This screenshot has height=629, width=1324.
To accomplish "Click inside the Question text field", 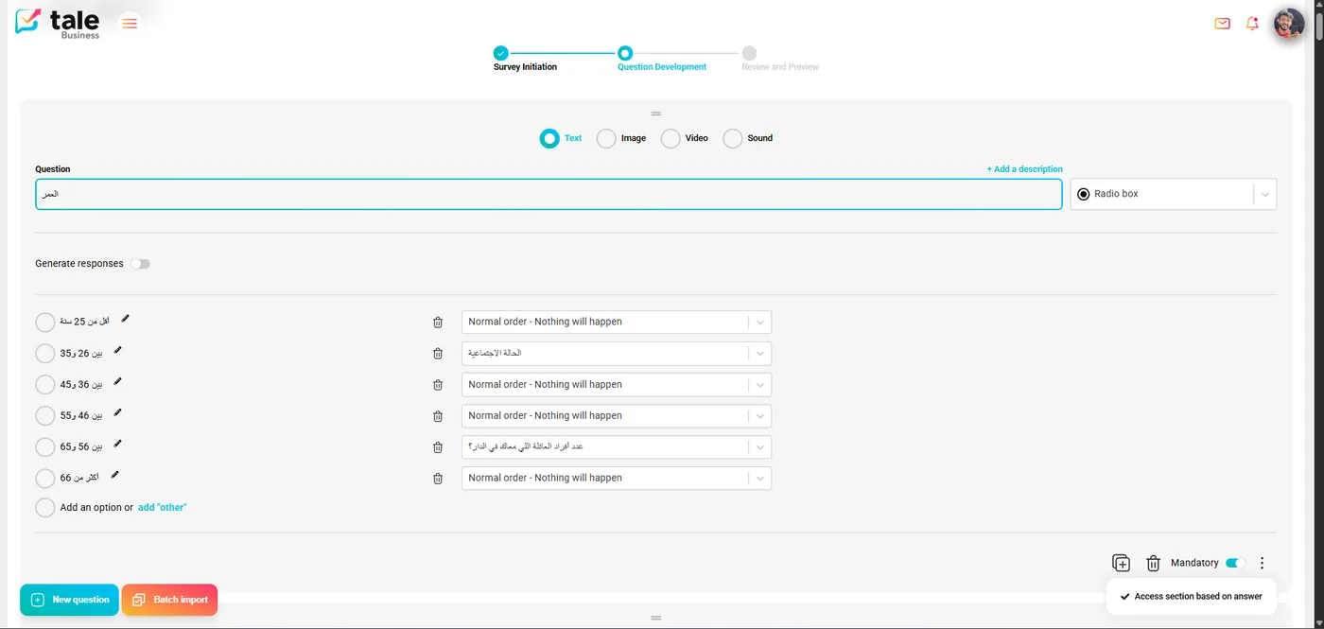I will pos(549,194).
